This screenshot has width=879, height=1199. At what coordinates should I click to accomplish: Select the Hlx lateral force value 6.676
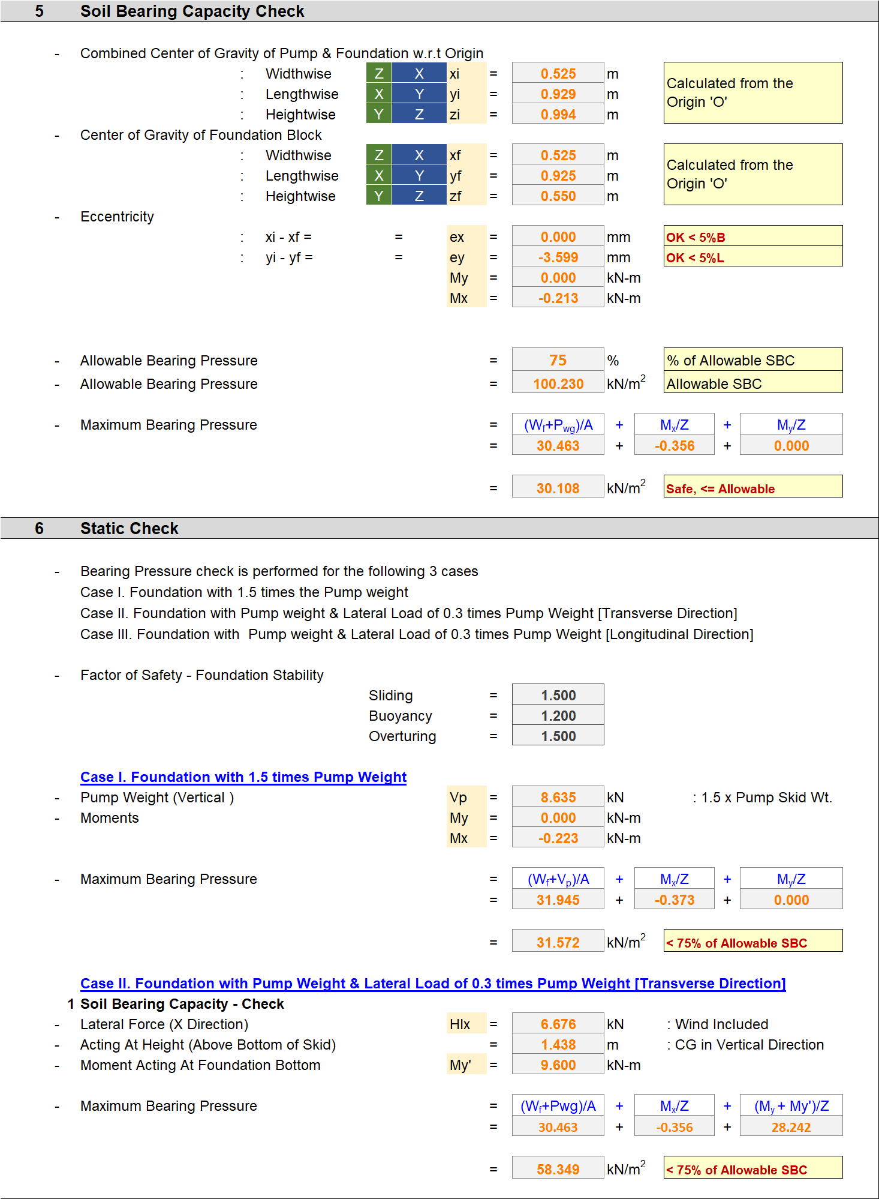coord(558,1024)
